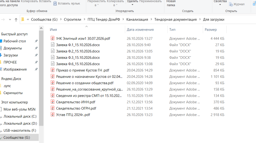Open the recent locations dropdown arrow
Image resolution: width=256 pixels, height=143 pixels.
tap(10, 20)
